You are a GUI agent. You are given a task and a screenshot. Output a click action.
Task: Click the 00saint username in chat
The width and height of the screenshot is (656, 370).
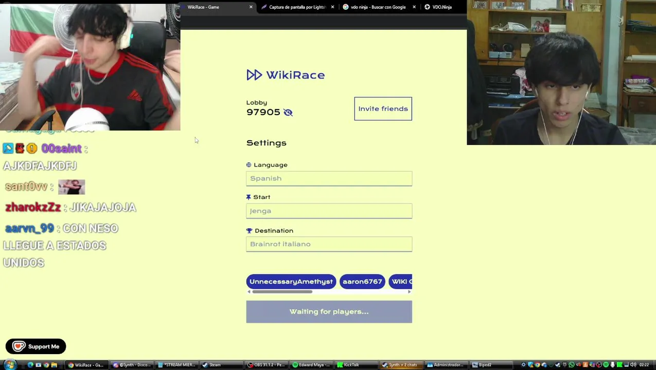[x=61, y=149]
